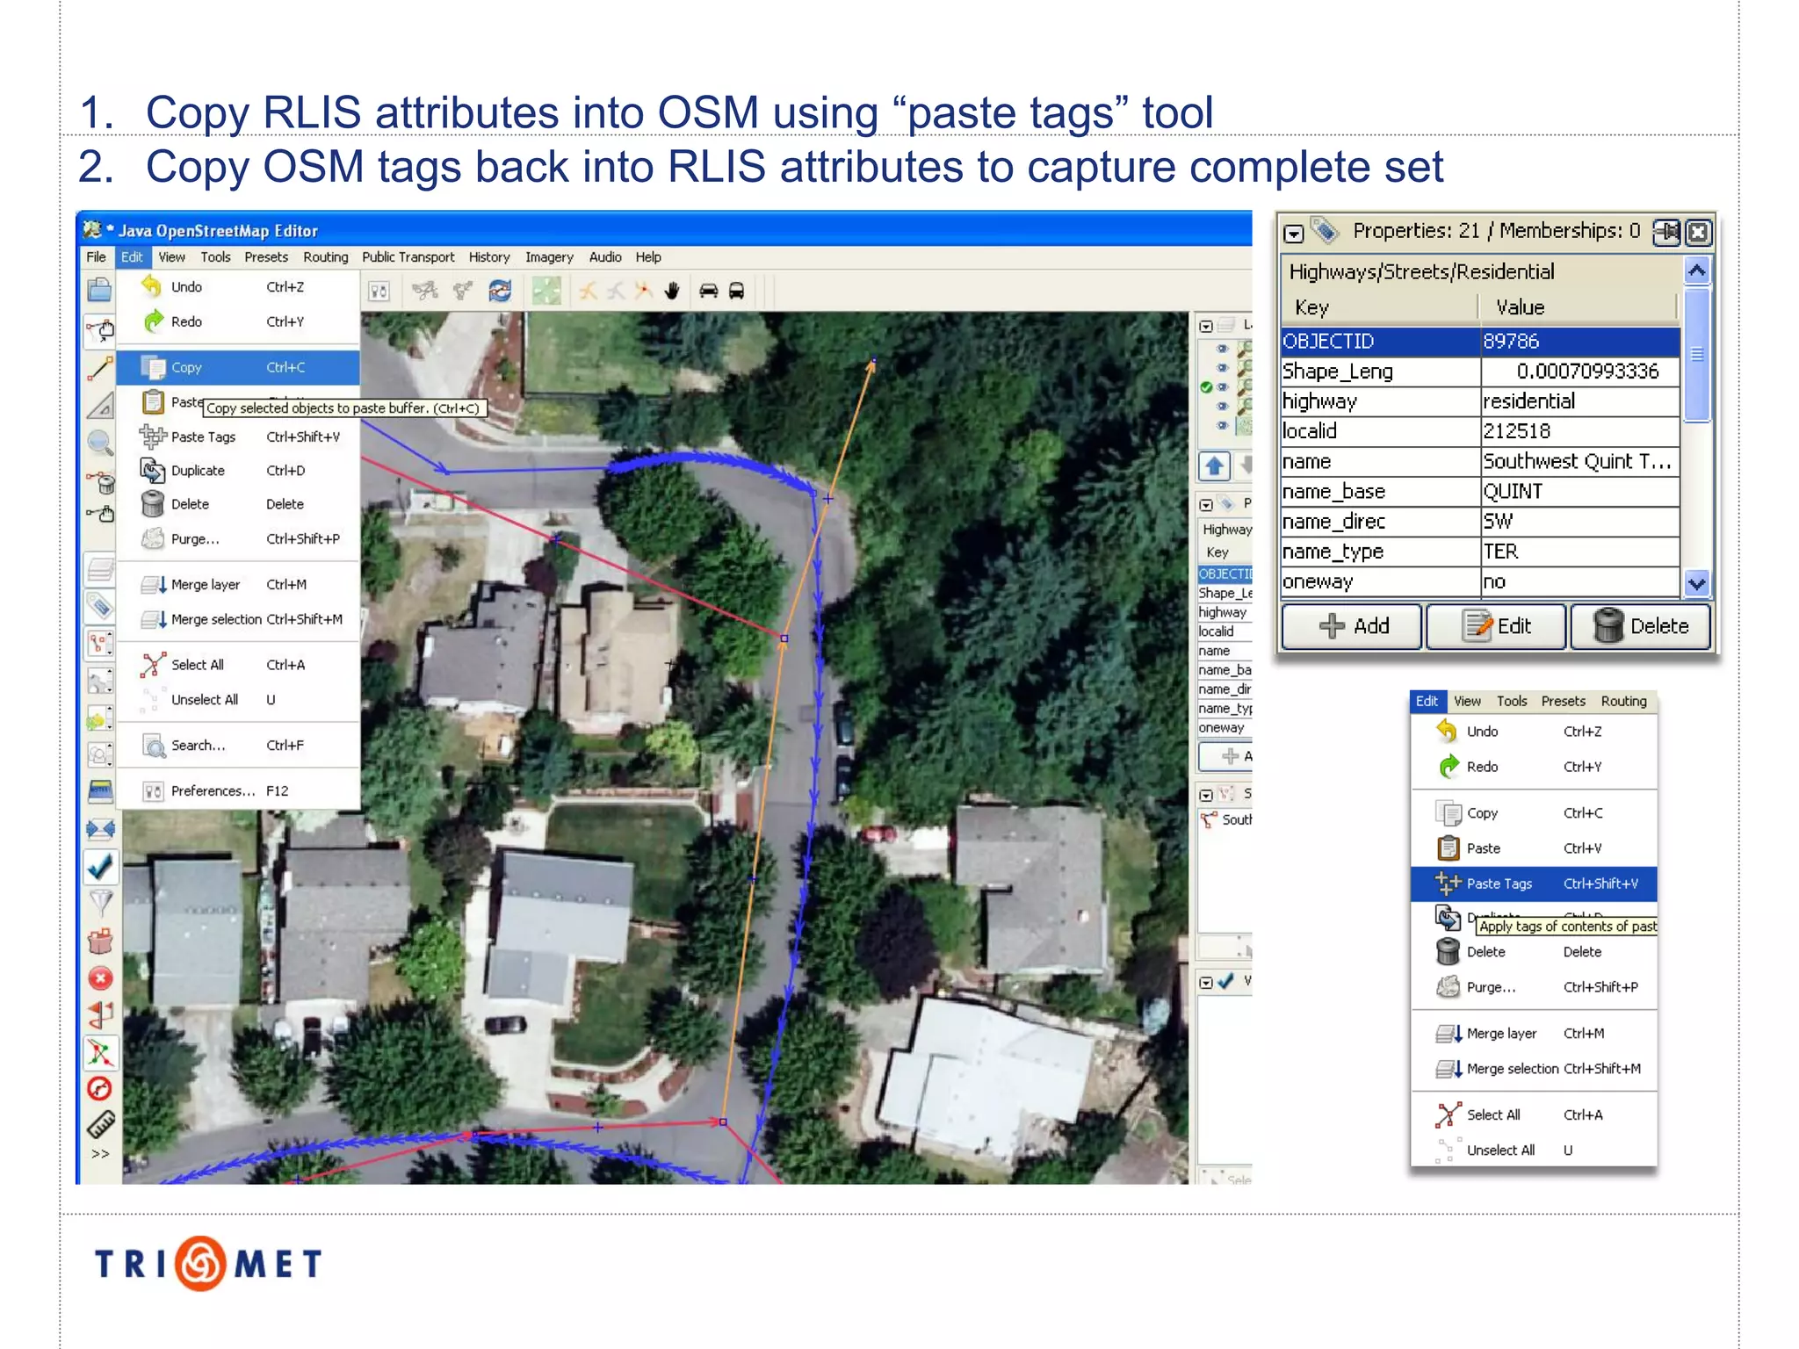Click the Preferences icon in top toolbar
1799x1349 pixels.
(x=379, y=291)
